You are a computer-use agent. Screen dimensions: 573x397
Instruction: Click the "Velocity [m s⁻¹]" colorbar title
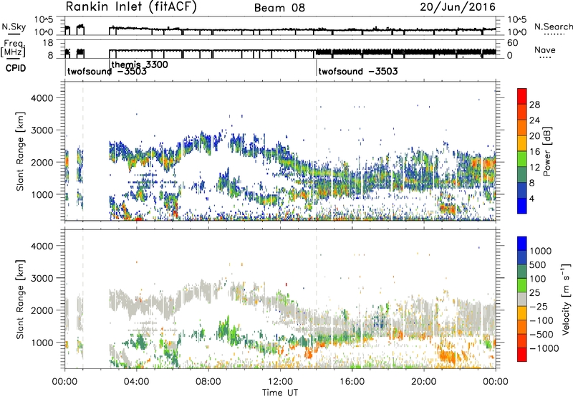pyautogui.click(x=566, y=299)
